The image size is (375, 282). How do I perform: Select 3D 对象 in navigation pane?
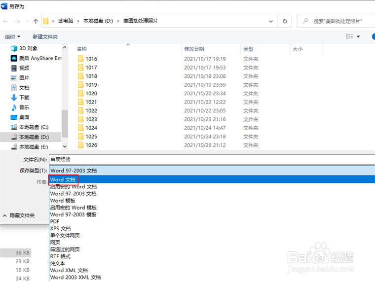tap(24, 48)
